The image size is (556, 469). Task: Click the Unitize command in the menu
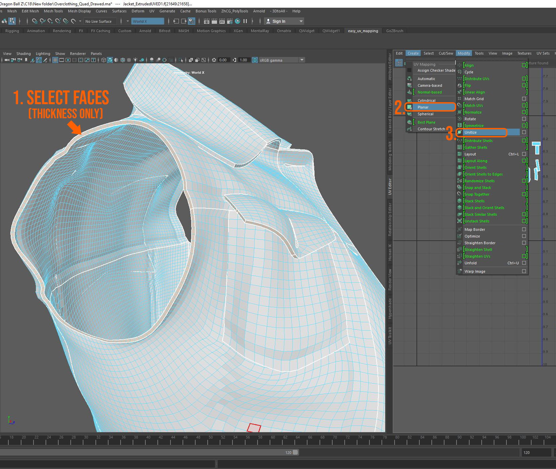coord(471,132)
